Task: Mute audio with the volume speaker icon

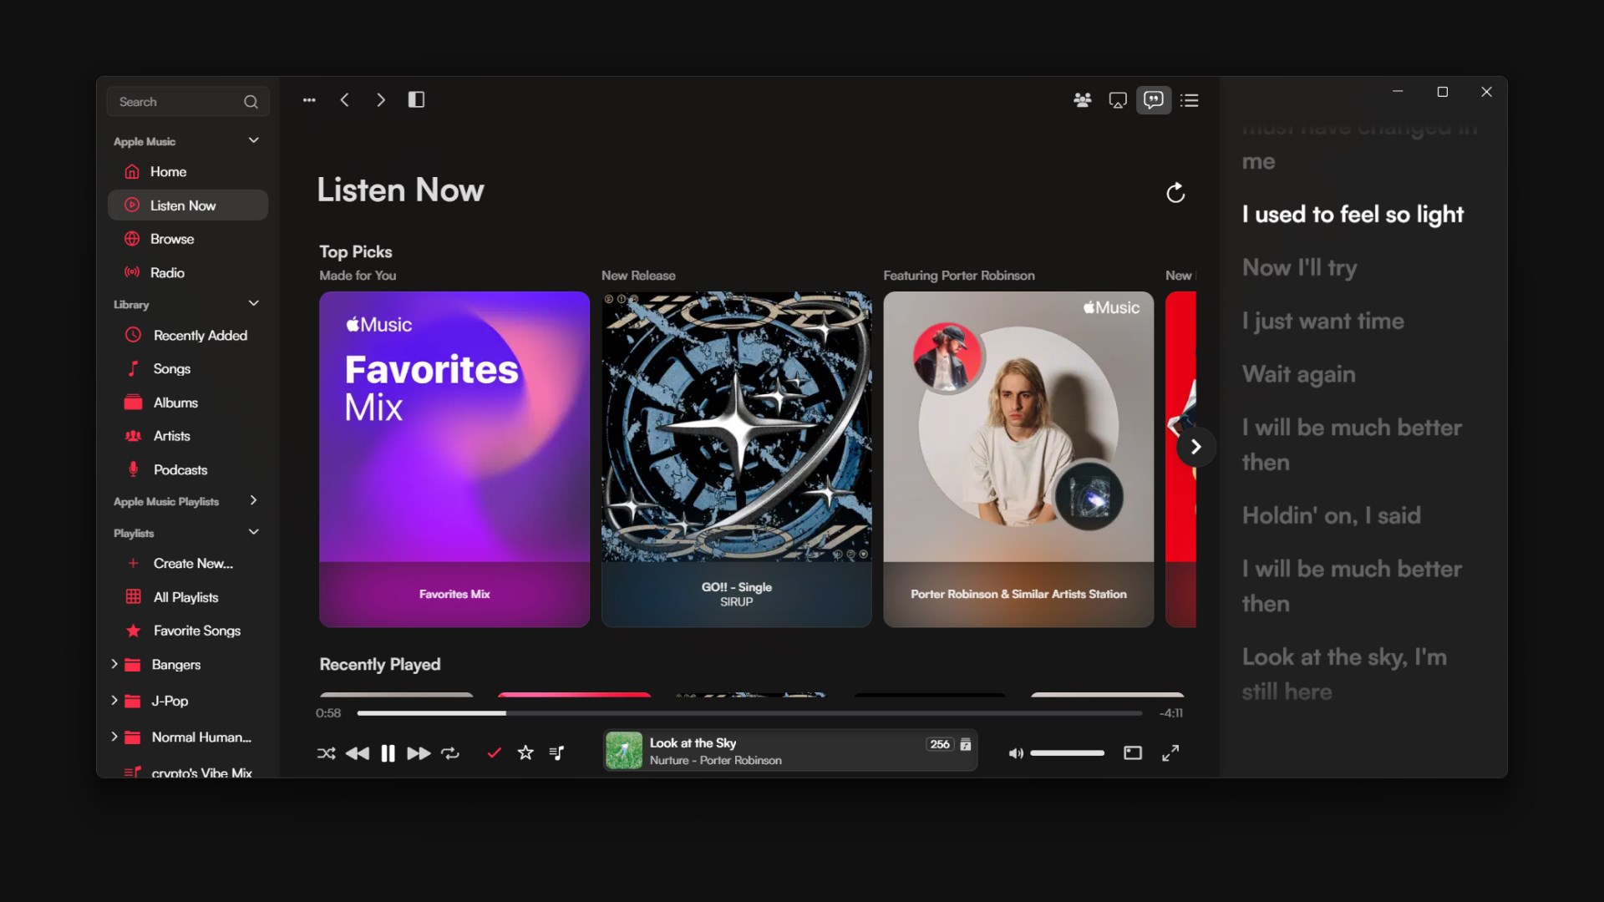Action: (x=1016, y=753)
